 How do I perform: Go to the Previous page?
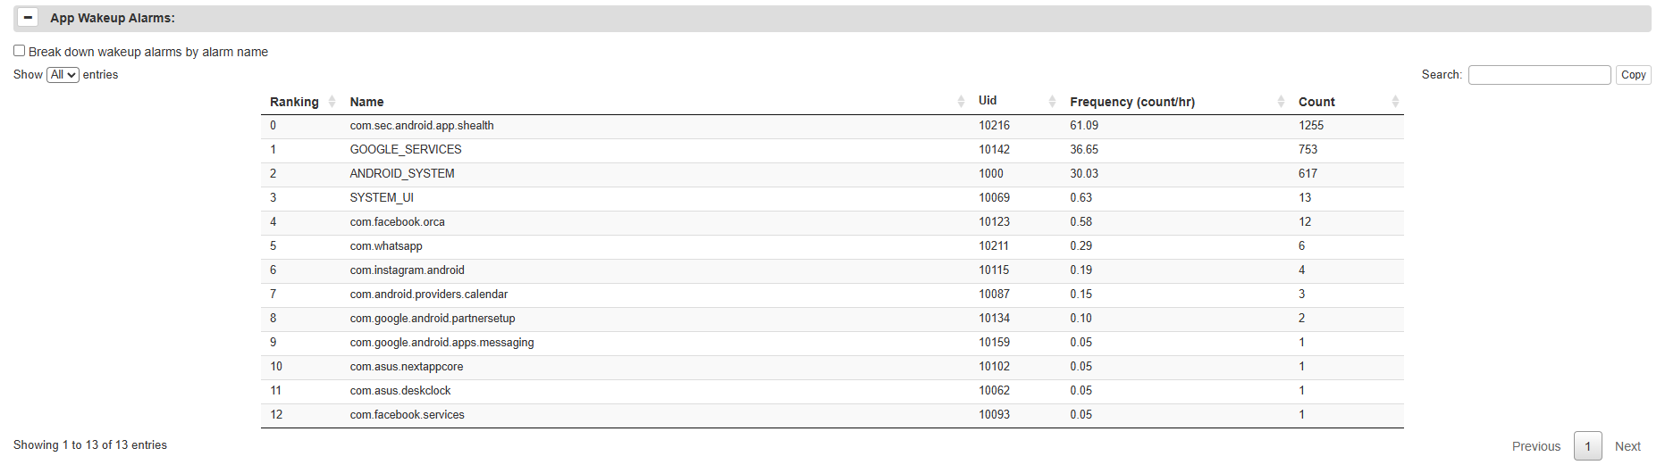[x=1535, y=446]
